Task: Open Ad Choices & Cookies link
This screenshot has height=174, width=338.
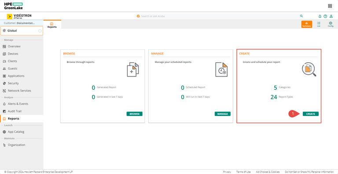Action: (x=268, y=172)
